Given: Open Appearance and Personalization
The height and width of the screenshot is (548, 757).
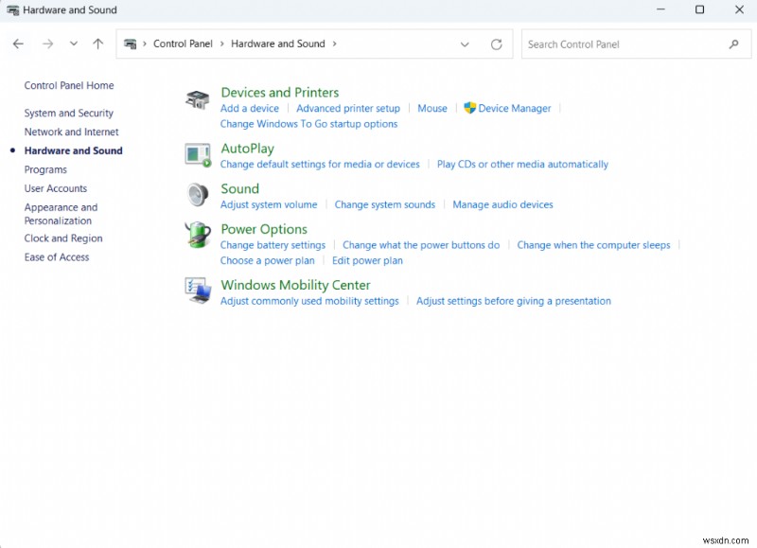Looking at the screenshot, I should click(62, 214).
